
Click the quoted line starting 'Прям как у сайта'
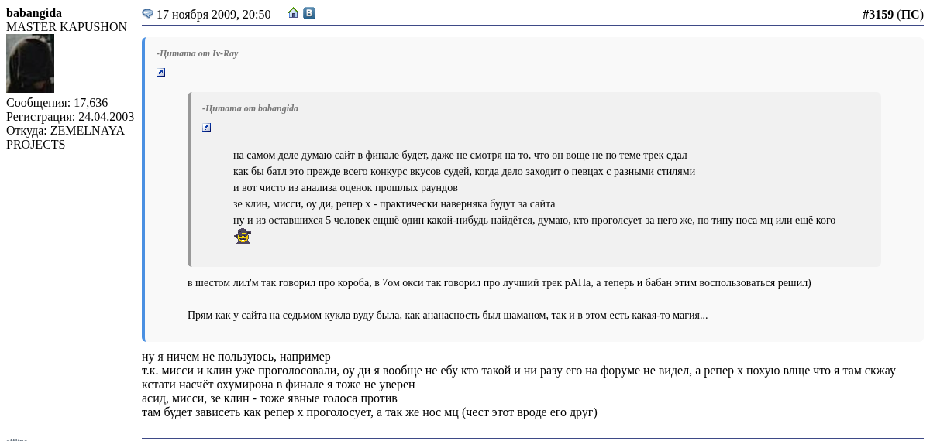(x=447, y=315)
